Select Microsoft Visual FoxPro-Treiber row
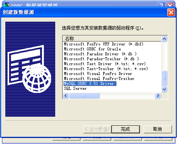 click(x=99, y=78)
